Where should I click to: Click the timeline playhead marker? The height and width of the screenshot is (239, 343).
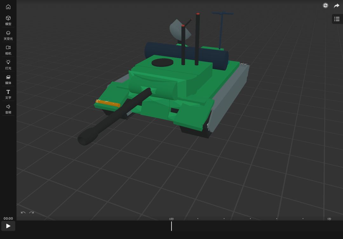coord(171,226)
